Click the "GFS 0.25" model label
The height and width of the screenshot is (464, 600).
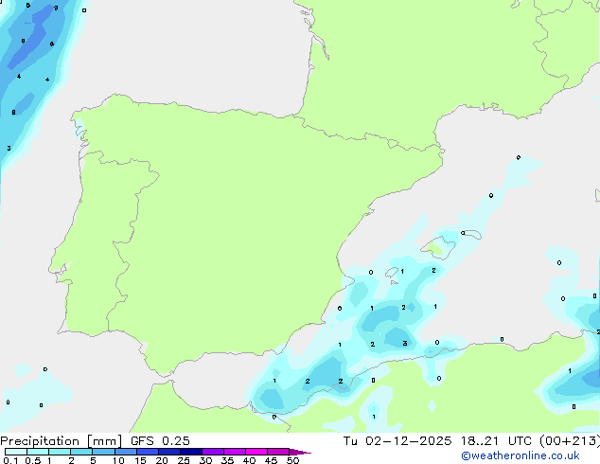tap(160, 441)
